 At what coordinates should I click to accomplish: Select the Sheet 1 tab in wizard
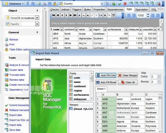point(101,89)
